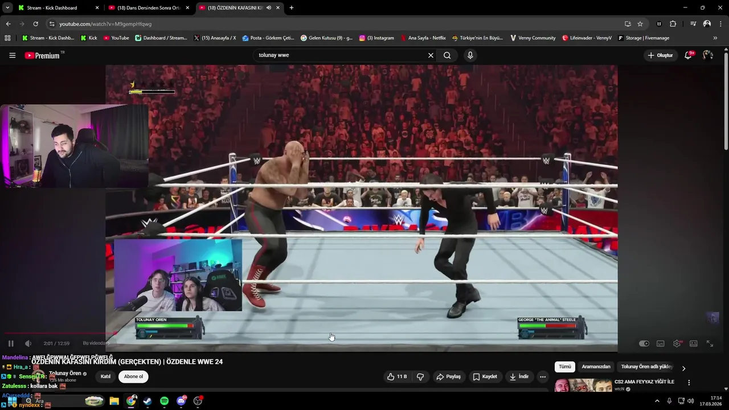Open the apps grid in bookmarks bar
Viewport: 729px width, 410px height.
[7, 38]
